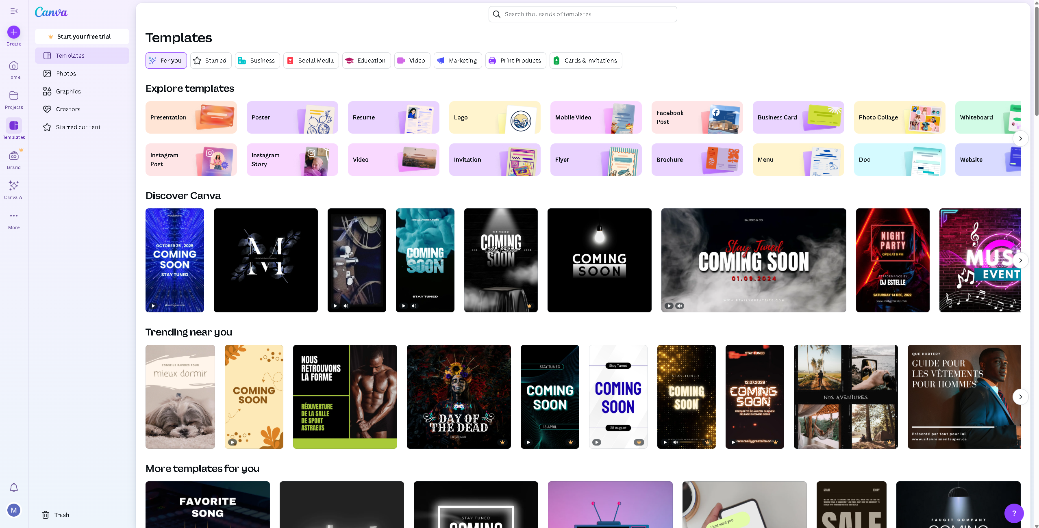Click the purple help question button
The height and width of the screenshot is (528, 1039).
click(x=1014, y=513)
